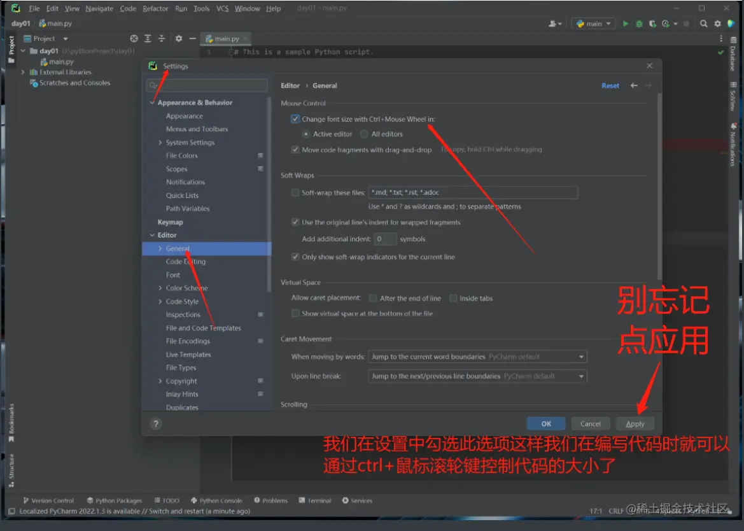Click the Apply button in Settings
The width and height of the screenshot is (744, 531).
click(635, 424)
